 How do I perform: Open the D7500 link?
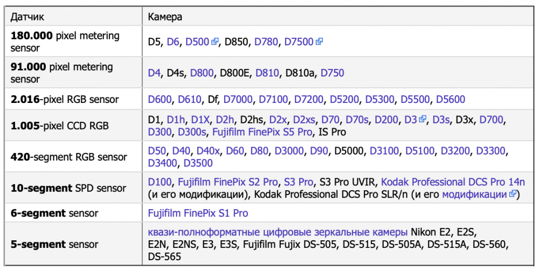click(299, 42)
